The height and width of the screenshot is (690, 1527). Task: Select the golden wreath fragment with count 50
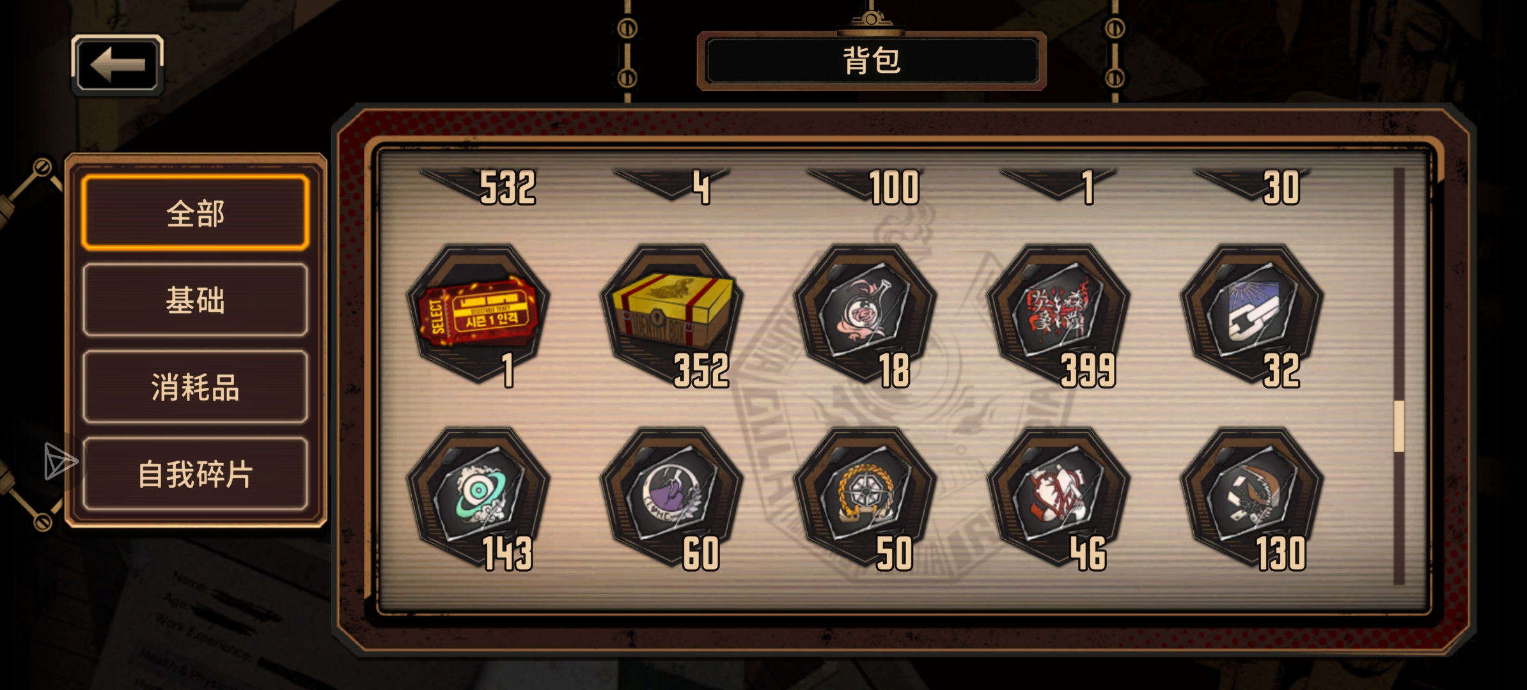point(865,497)
